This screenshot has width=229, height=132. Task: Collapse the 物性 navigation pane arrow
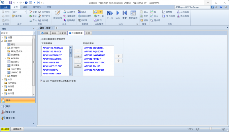coord(33,28)
